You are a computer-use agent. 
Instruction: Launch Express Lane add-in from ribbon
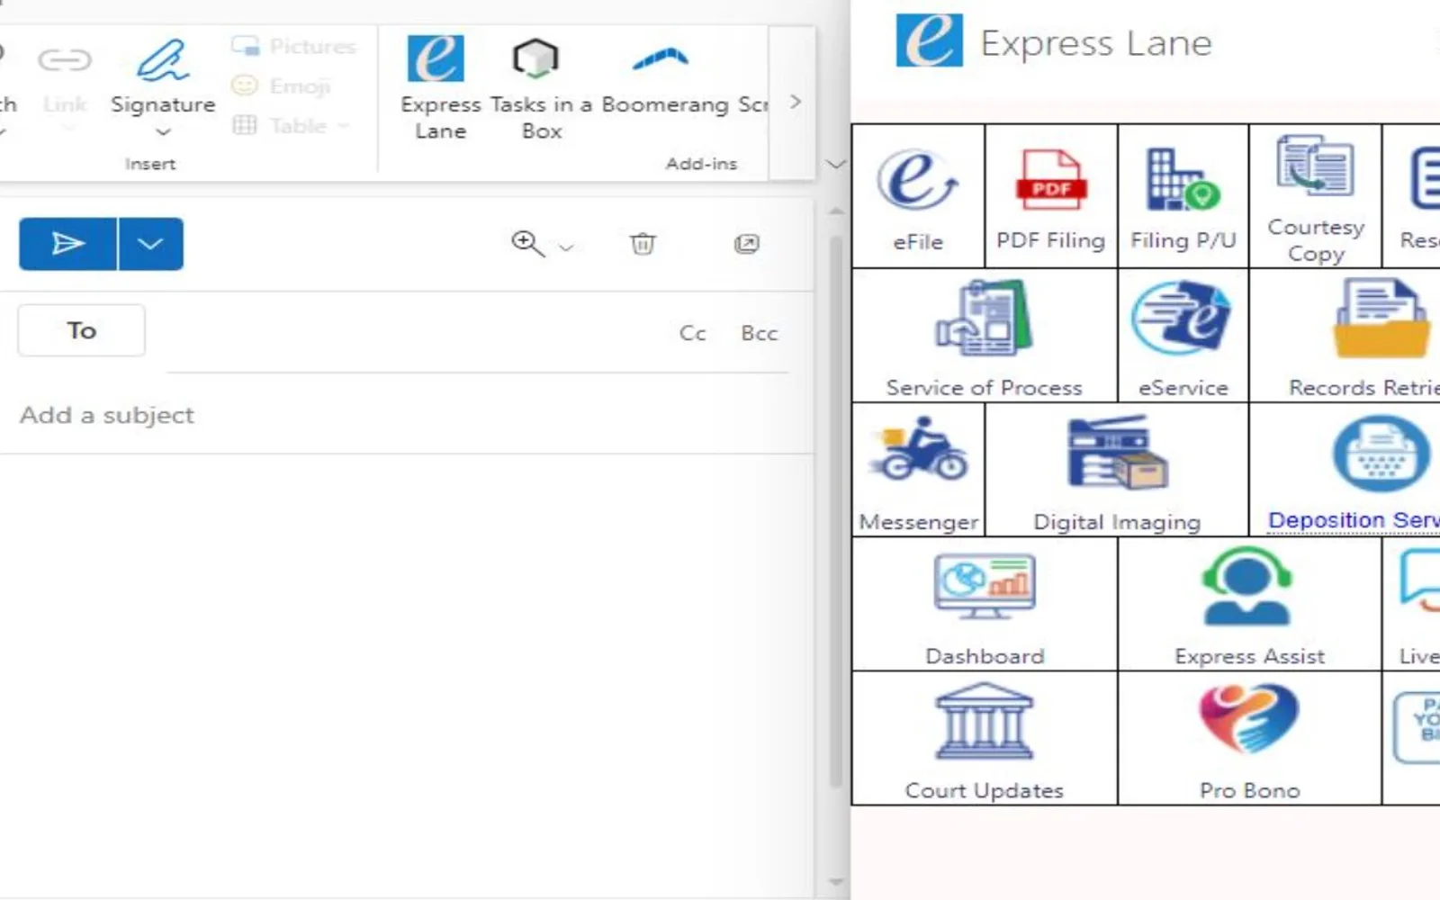[440, 88]
